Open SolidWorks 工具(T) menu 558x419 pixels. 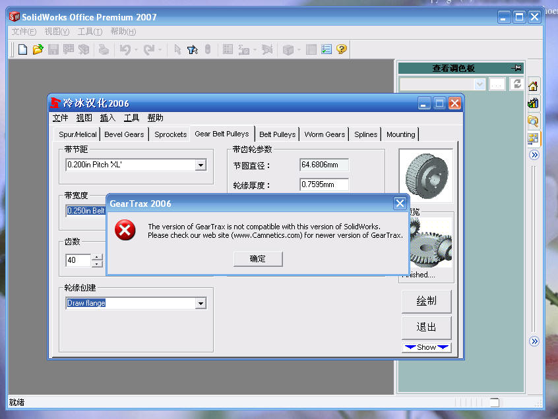tap(90, 32)
